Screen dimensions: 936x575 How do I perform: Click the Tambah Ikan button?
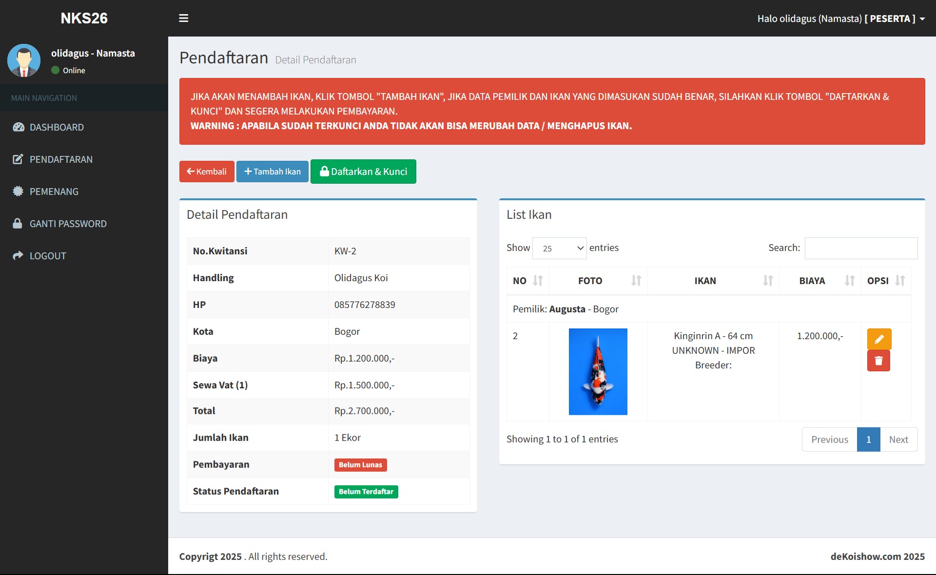point(272,172)
